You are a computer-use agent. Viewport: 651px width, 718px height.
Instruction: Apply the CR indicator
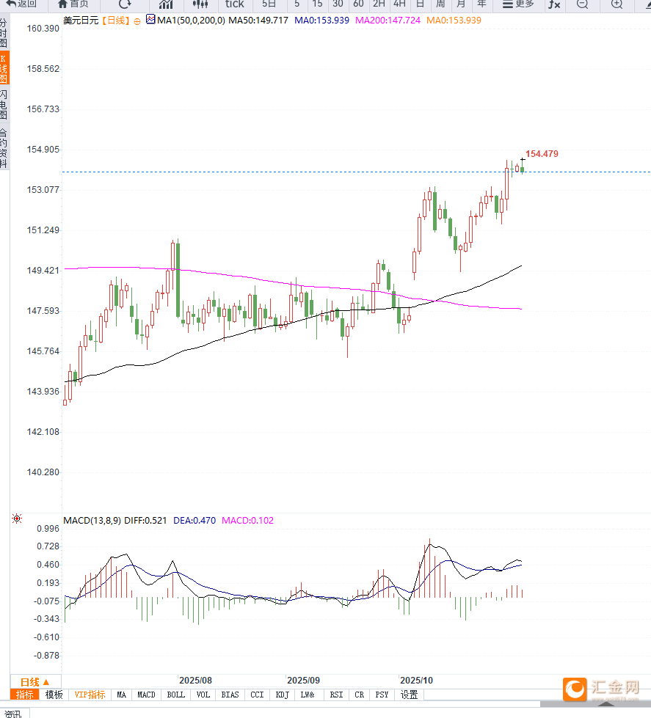359,695
